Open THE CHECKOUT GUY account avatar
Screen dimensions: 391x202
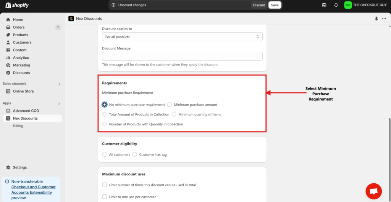pyautogui.click(x=348, y=5)
